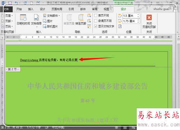Switch to 页面布局 (Page Layout) tab
The height and width of the screenshot is (130, 180).
click(57, 9)
